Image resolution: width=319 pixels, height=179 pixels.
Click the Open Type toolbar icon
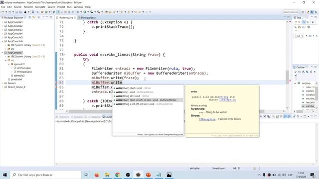(x=106, y=12)
